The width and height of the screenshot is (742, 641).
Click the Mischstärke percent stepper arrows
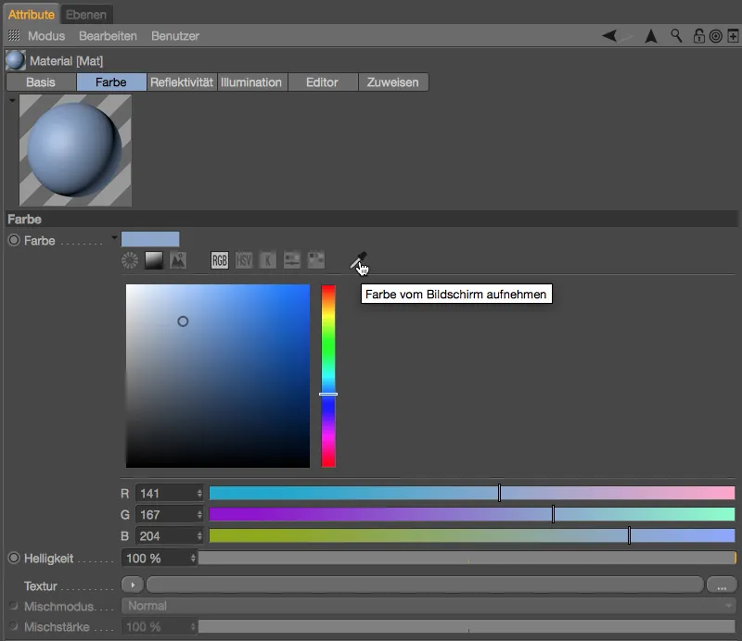(x=193, y=627)
